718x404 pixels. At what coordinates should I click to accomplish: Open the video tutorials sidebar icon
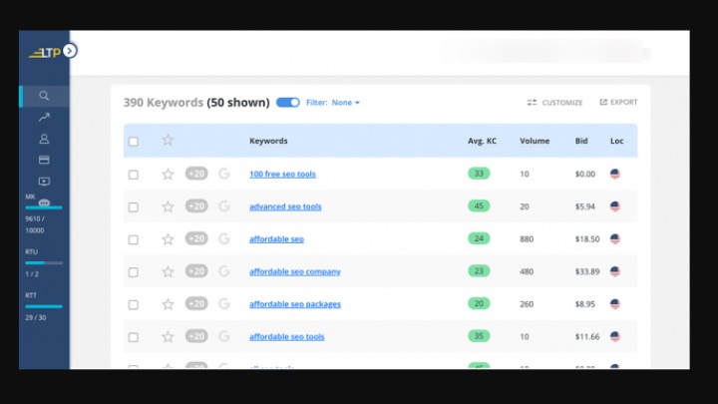coord(44,182)
